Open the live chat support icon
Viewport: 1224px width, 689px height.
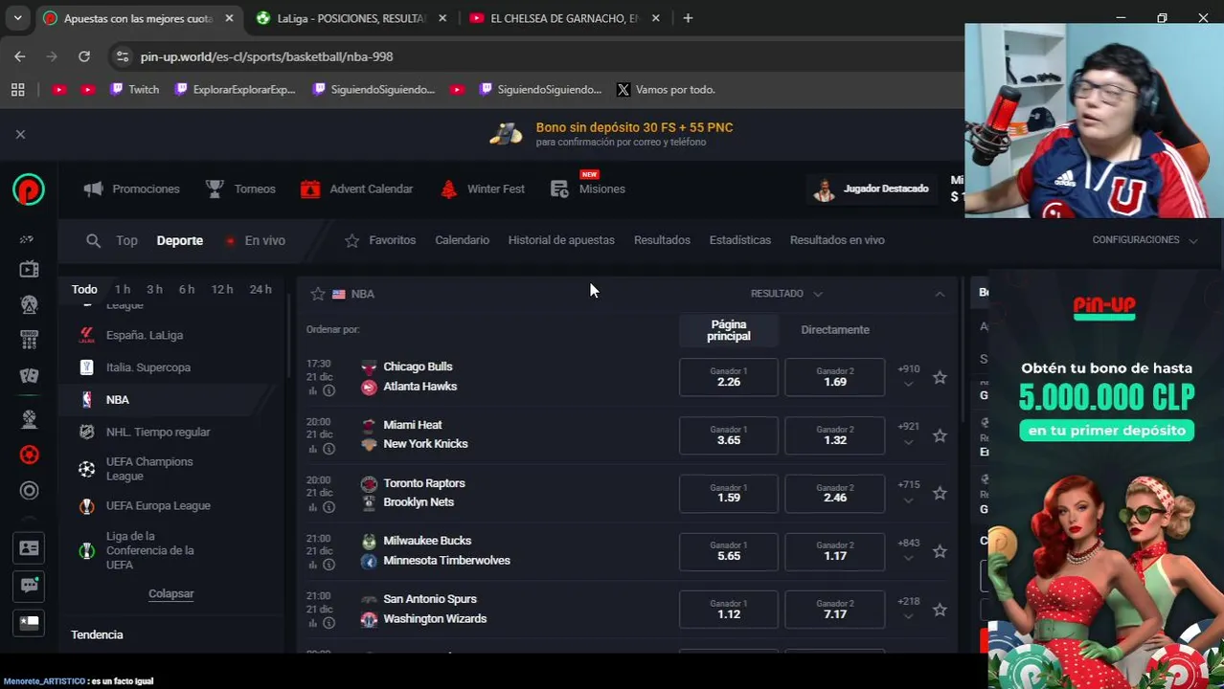(x=29, y=585)
